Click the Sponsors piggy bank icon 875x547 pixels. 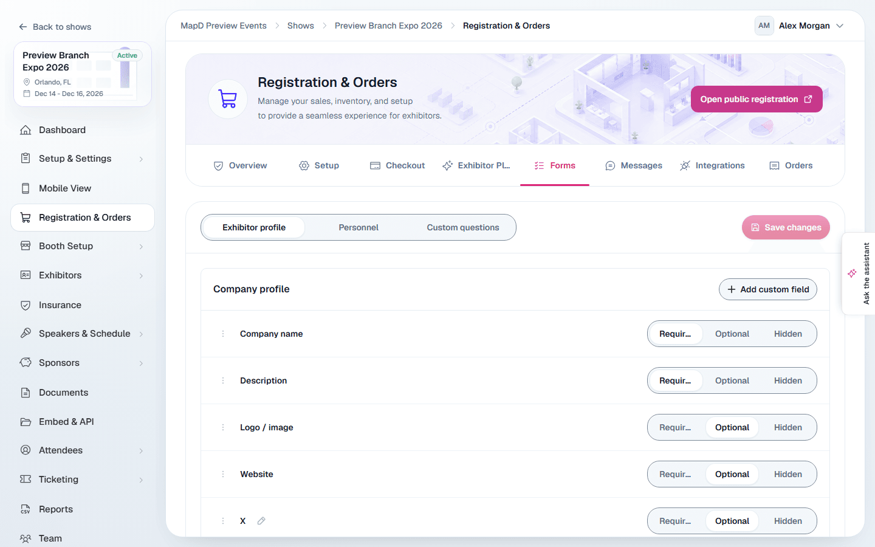point(26,363)
